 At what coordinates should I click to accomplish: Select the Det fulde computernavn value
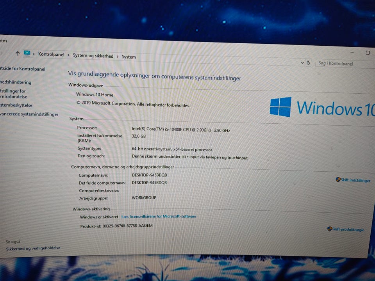(x=149, y=183)
